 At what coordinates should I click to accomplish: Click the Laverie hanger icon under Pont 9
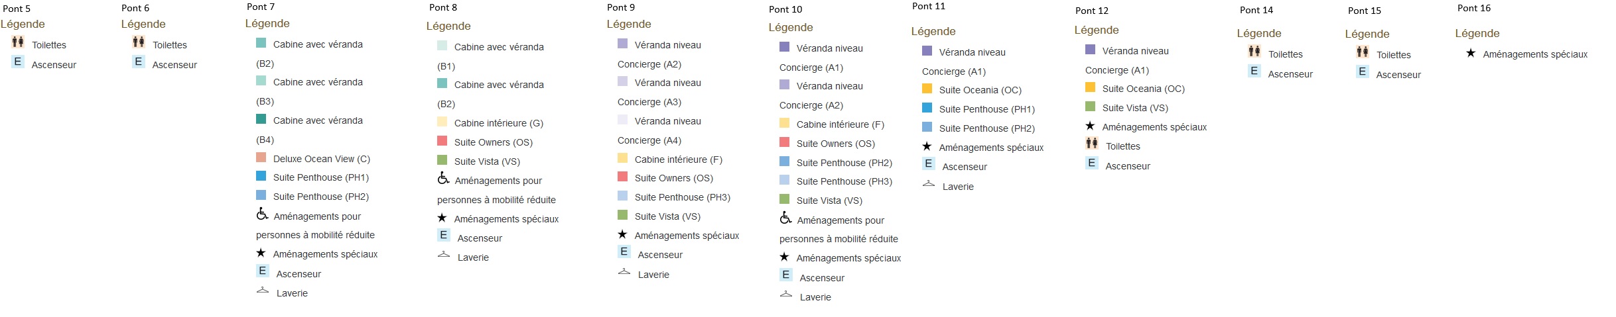point(624,272)
